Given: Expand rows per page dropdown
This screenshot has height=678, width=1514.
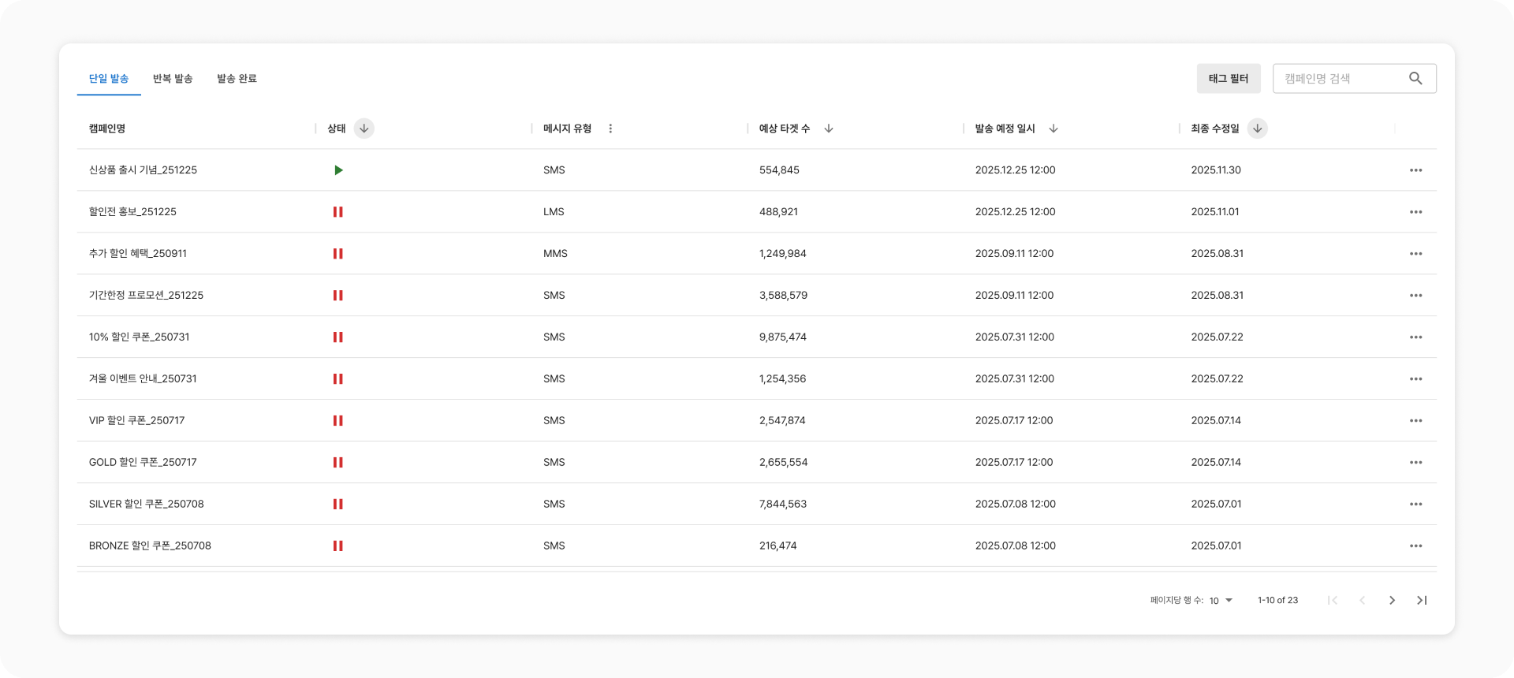Looking at the screenshot, I should coord(1221,601).
